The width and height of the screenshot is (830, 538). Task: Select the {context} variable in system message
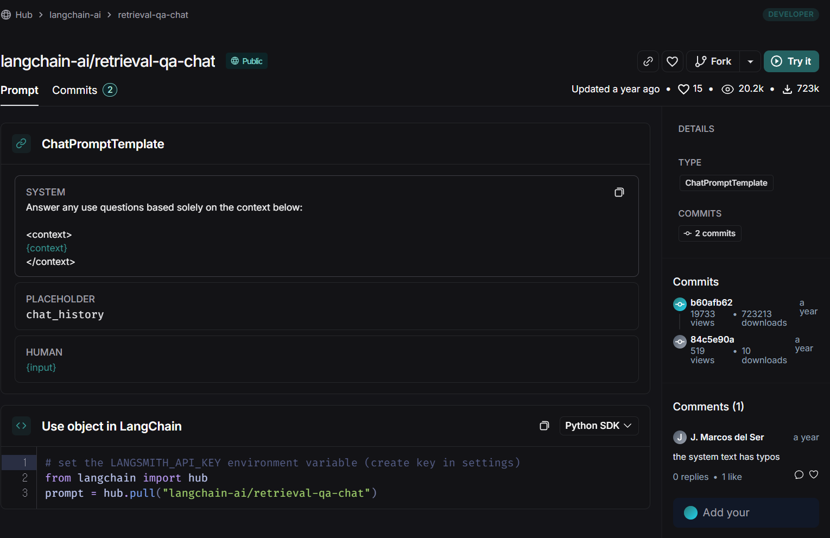point(47,248)
